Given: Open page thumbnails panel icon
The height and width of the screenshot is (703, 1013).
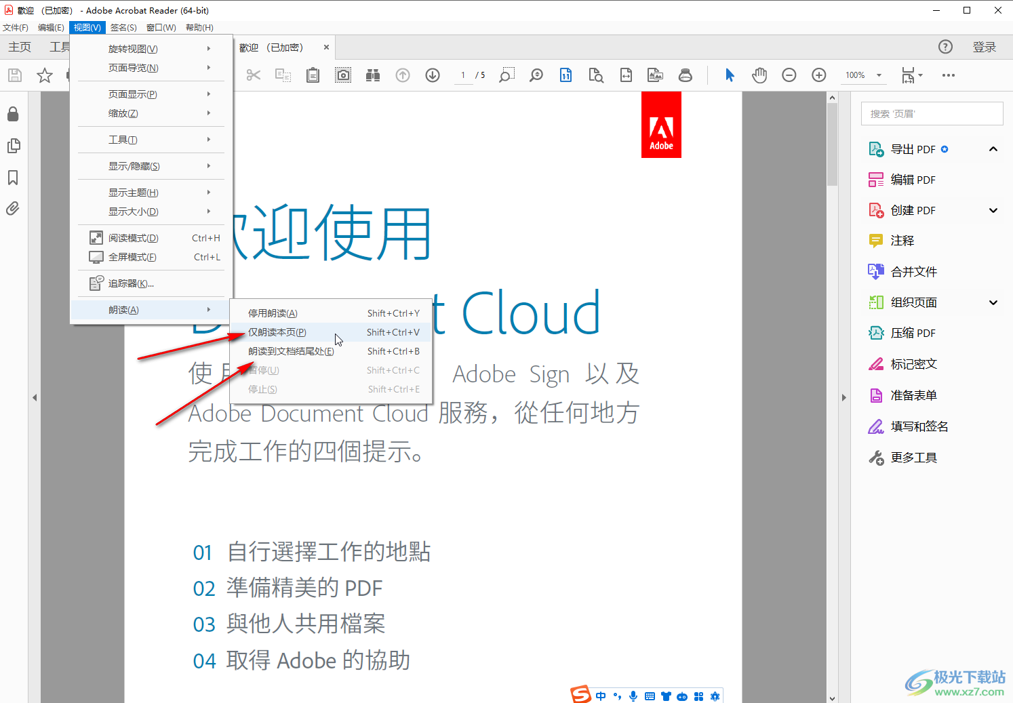Looking at the screenshot, I should coord(13,146).
